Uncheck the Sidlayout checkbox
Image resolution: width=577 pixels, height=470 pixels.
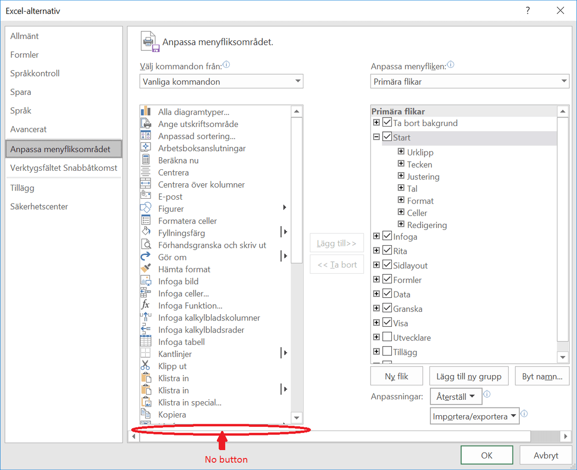[387, 265]
